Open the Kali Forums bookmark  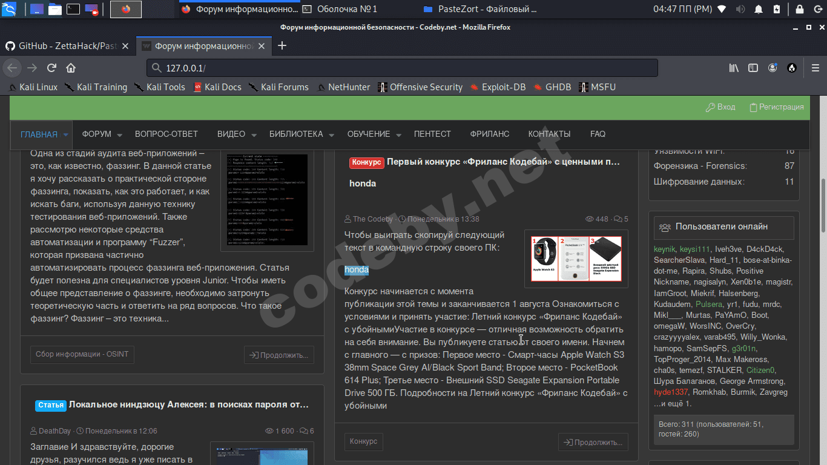click(278, 87)
